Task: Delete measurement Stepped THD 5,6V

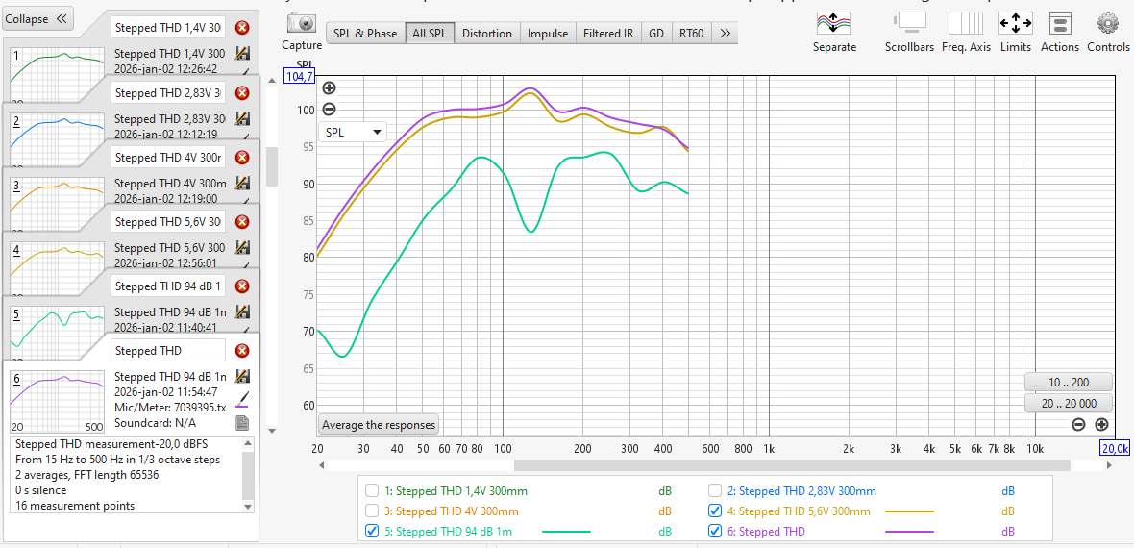Action: 242,221
